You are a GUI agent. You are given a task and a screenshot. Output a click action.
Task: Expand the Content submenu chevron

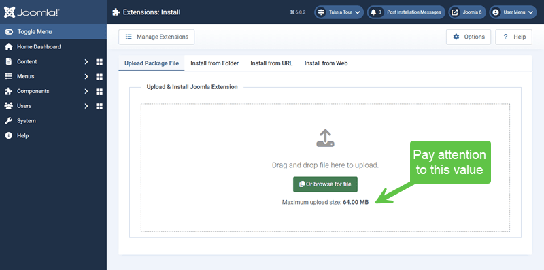(x=86, y=62)
